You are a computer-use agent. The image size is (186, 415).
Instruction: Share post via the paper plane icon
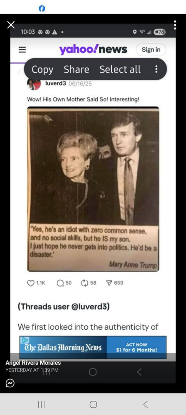(x=109, y=283)
